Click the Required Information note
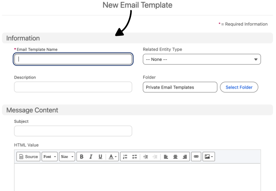This screenshot has height=191, width=276. 243,24
